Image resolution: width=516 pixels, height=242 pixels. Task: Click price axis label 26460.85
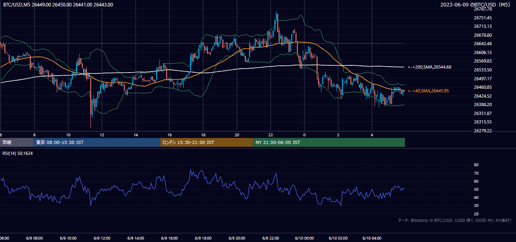click(482, 87)
